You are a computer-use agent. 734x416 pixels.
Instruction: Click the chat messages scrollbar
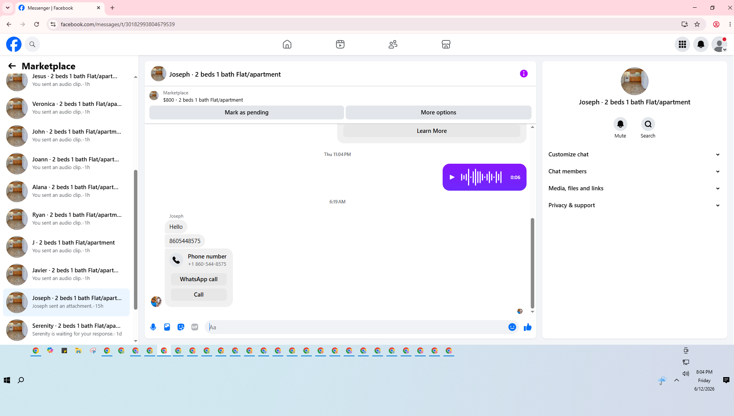[532, 263]
